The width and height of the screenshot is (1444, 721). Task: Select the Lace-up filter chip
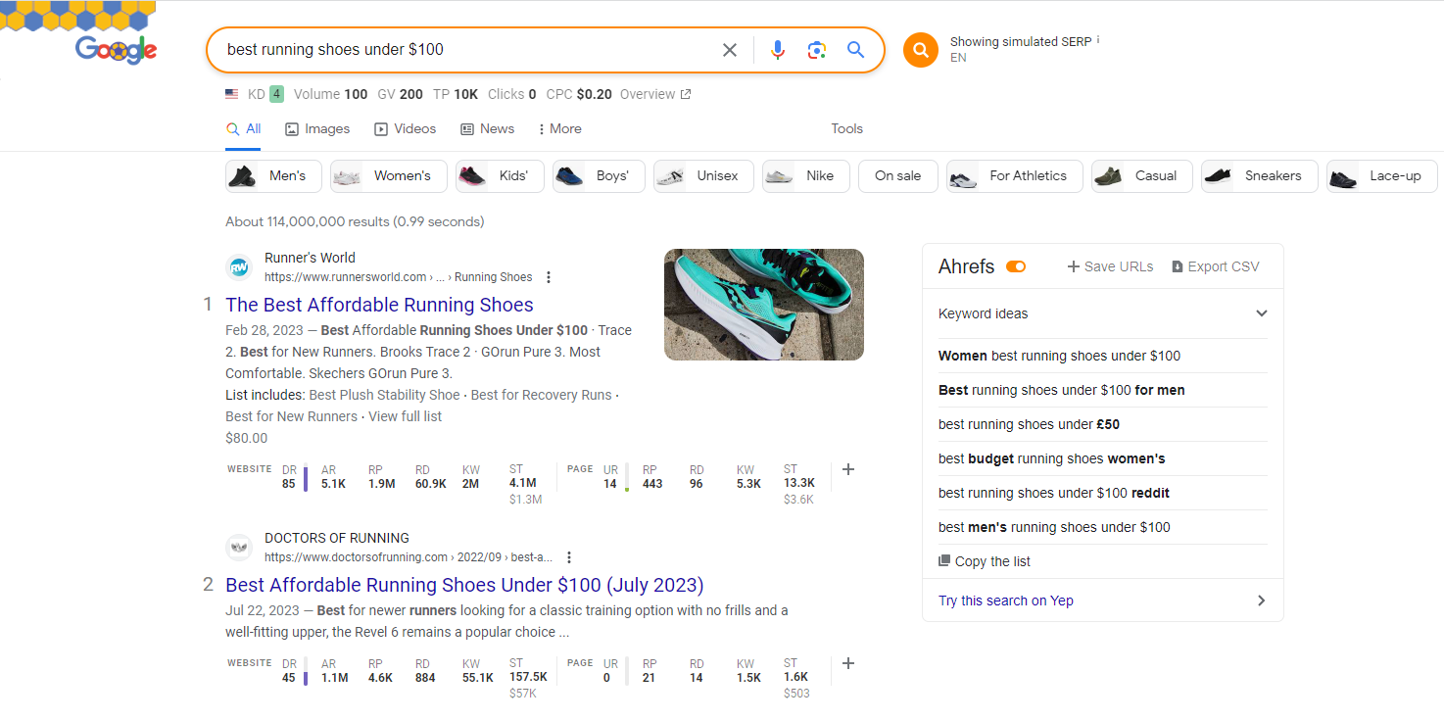point(1382,176)
